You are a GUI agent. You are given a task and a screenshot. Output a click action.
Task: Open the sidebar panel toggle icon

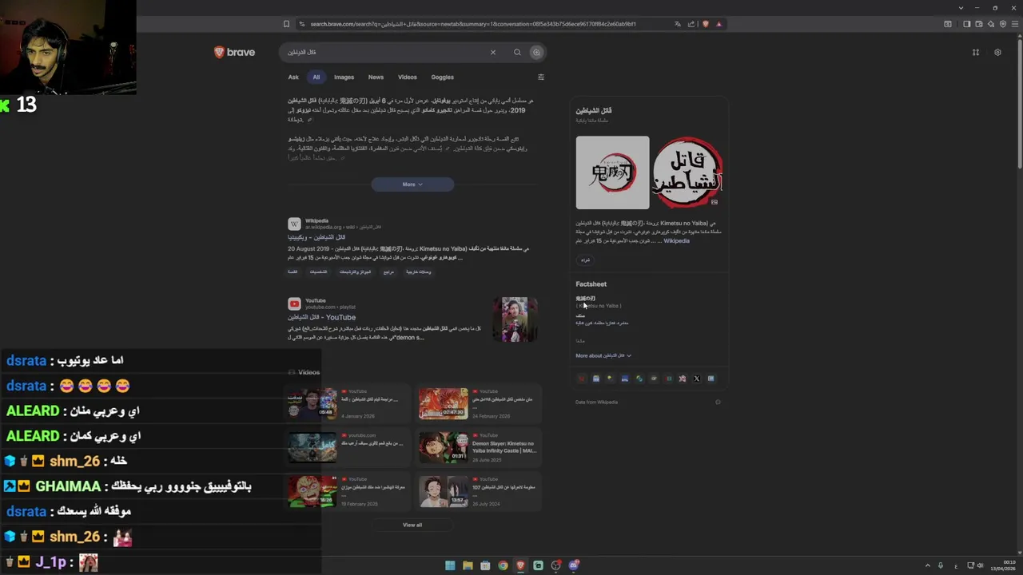(x=966, y=24)
